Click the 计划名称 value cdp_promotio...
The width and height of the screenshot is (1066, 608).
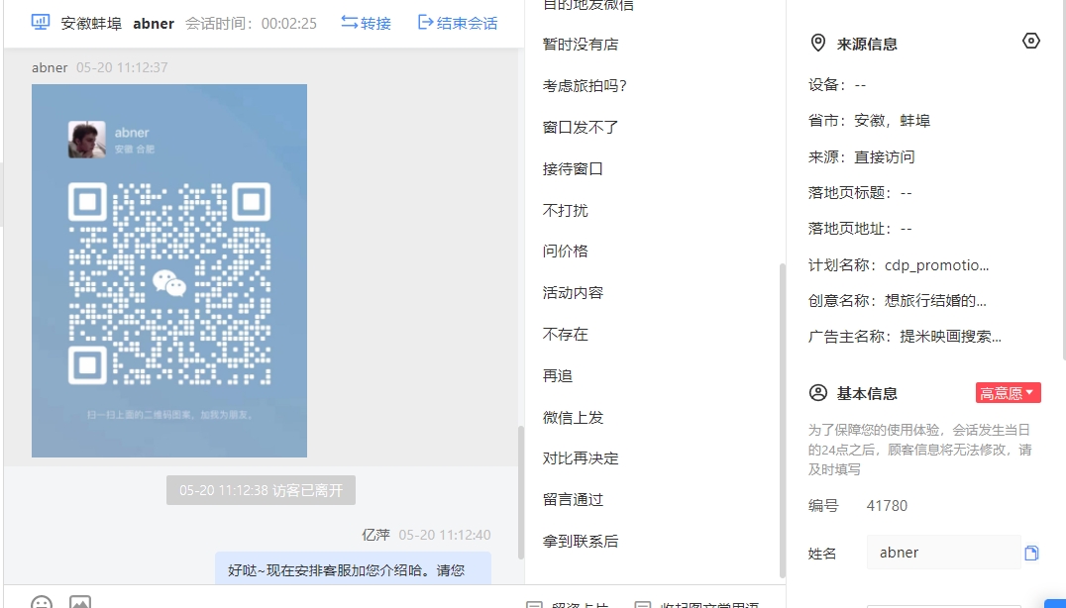click(x=937, y=265)
